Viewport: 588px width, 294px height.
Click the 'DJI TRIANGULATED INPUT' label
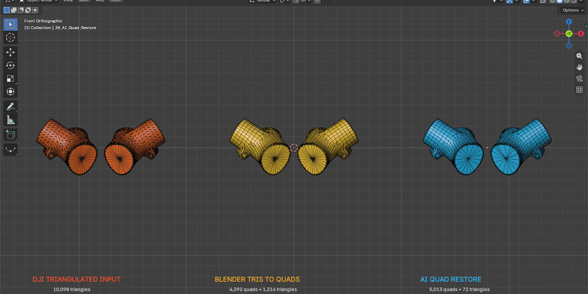(76, 279)
